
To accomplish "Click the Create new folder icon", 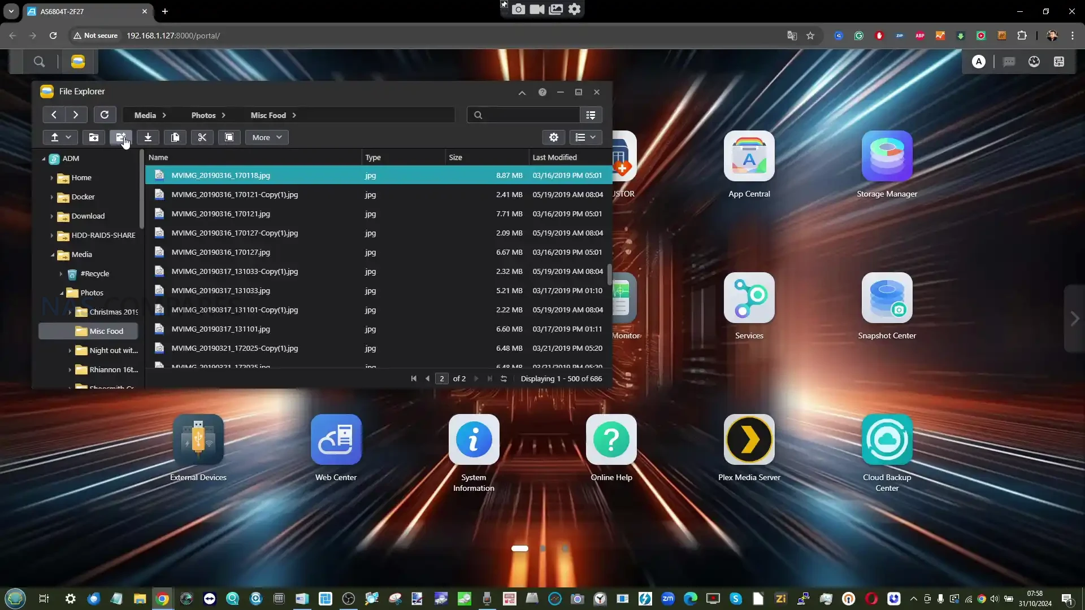I will click(94, 137).
